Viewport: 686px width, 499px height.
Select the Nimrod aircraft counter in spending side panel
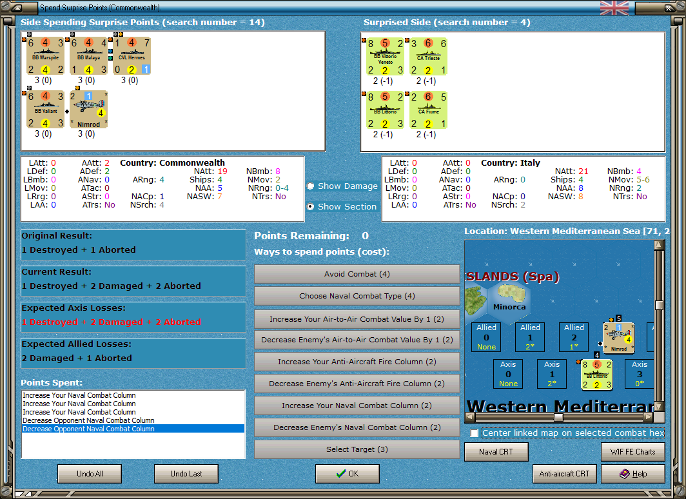tap(89, 110)
